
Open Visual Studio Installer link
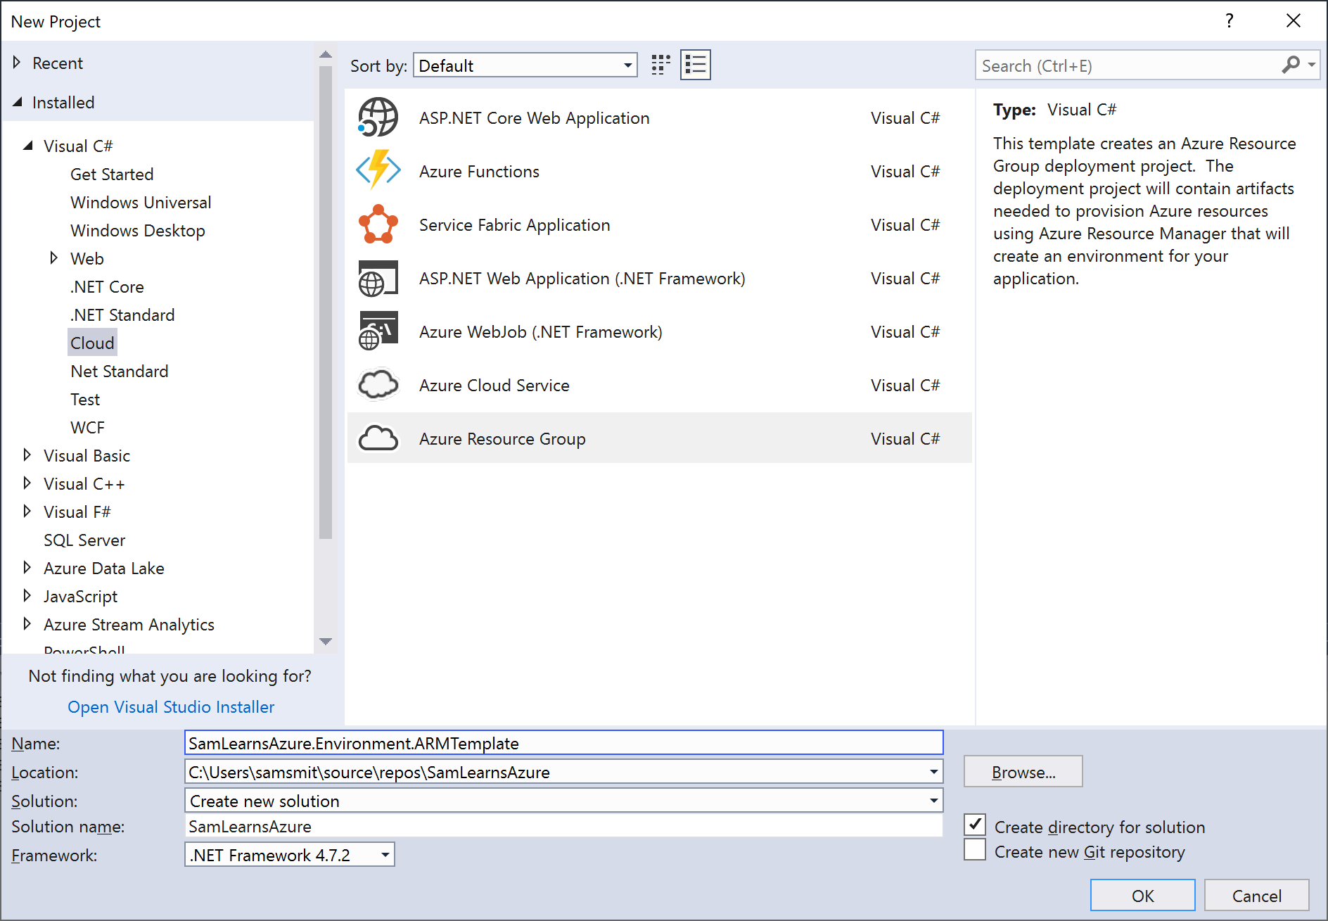click(171, 707)
